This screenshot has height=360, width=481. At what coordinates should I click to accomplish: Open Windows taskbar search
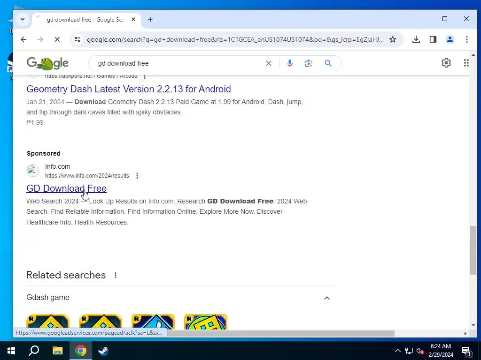point(34,351)
